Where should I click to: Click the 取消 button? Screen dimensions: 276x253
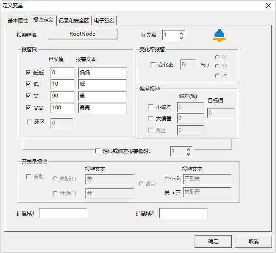254,242
